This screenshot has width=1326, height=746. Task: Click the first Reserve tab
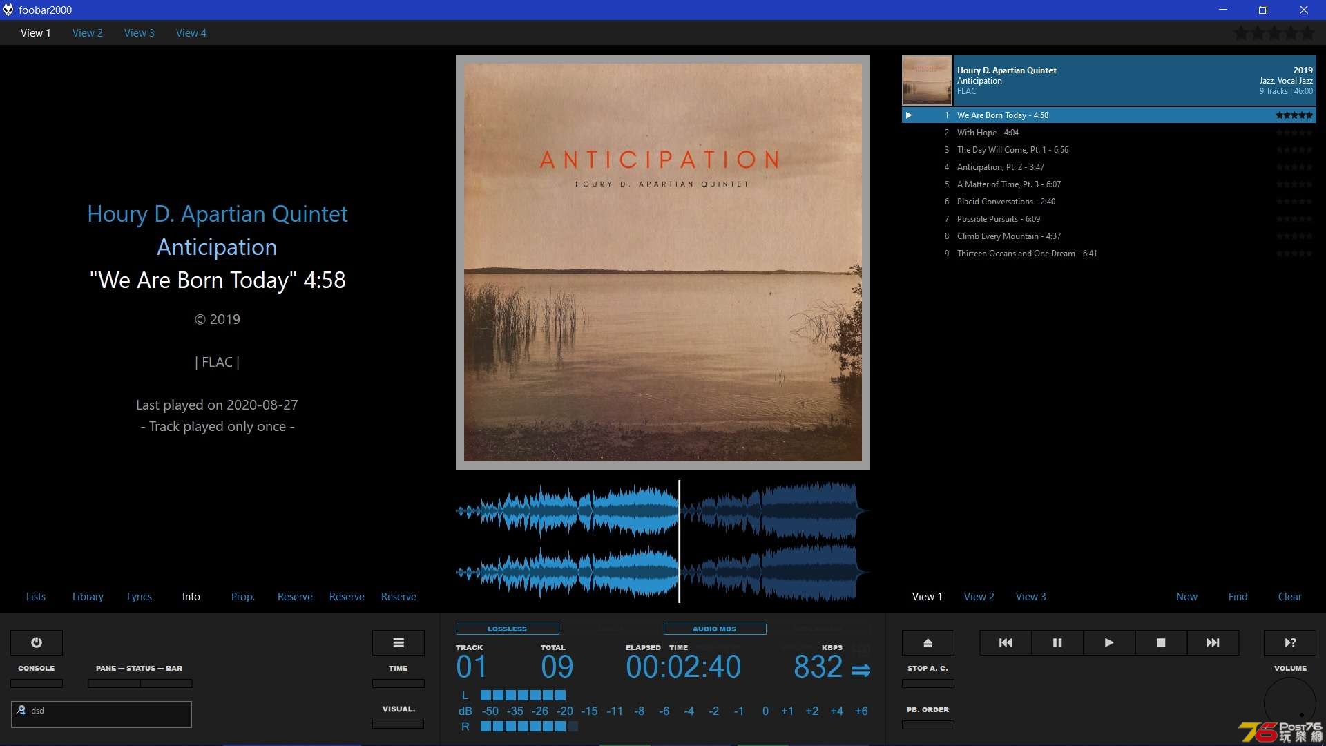pos(295,596)
